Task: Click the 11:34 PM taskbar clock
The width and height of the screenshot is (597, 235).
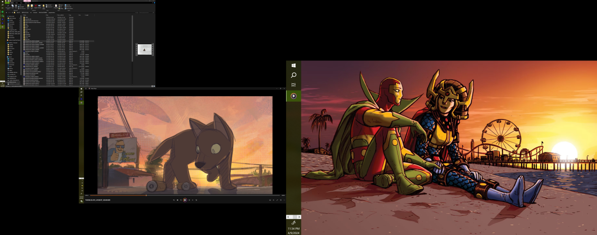Action: (294, 230)
